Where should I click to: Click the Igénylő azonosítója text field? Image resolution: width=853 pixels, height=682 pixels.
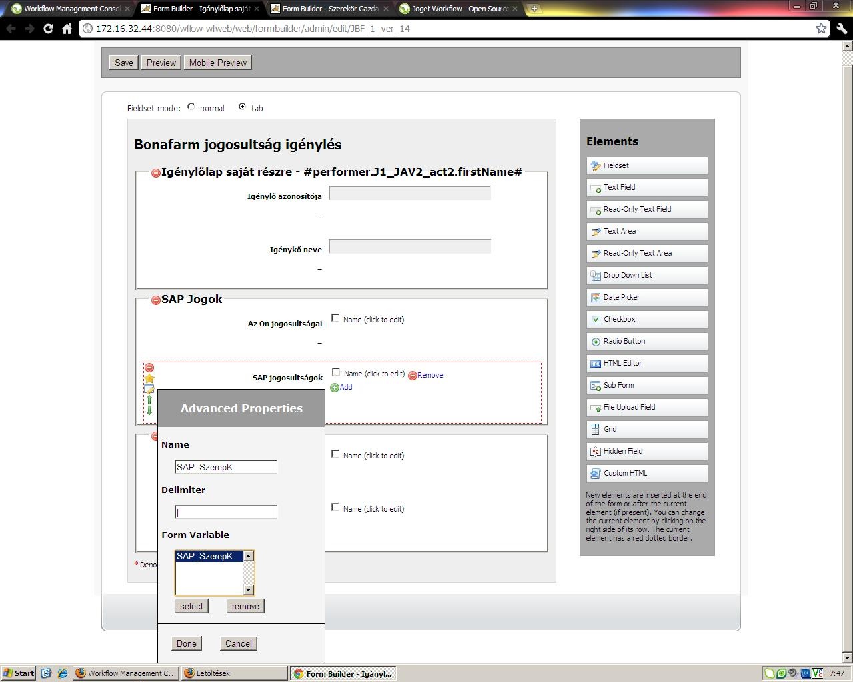click(x=410, y=193)
